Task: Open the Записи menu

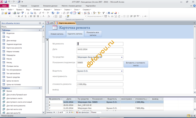Action: click(57, 10)
